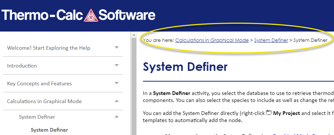The image size is (334, 135).
Task: Collapse the System Definer subsection arrow
Action: pyautogui.click(x=117, y=117)
